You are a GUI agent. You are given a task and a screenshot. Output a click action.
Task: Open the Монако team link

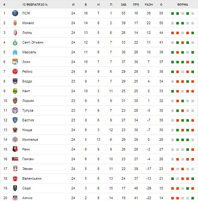28,23
